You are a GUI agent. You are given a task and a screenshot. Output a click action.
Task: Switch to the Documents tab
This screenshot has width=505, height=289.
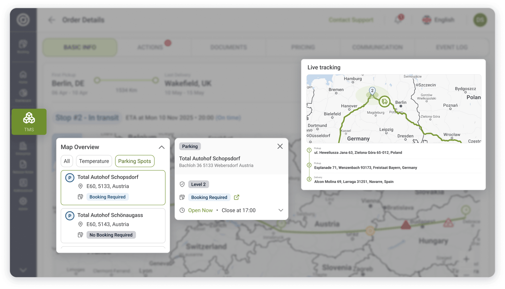pyautogui.click(x=229, y=47)
